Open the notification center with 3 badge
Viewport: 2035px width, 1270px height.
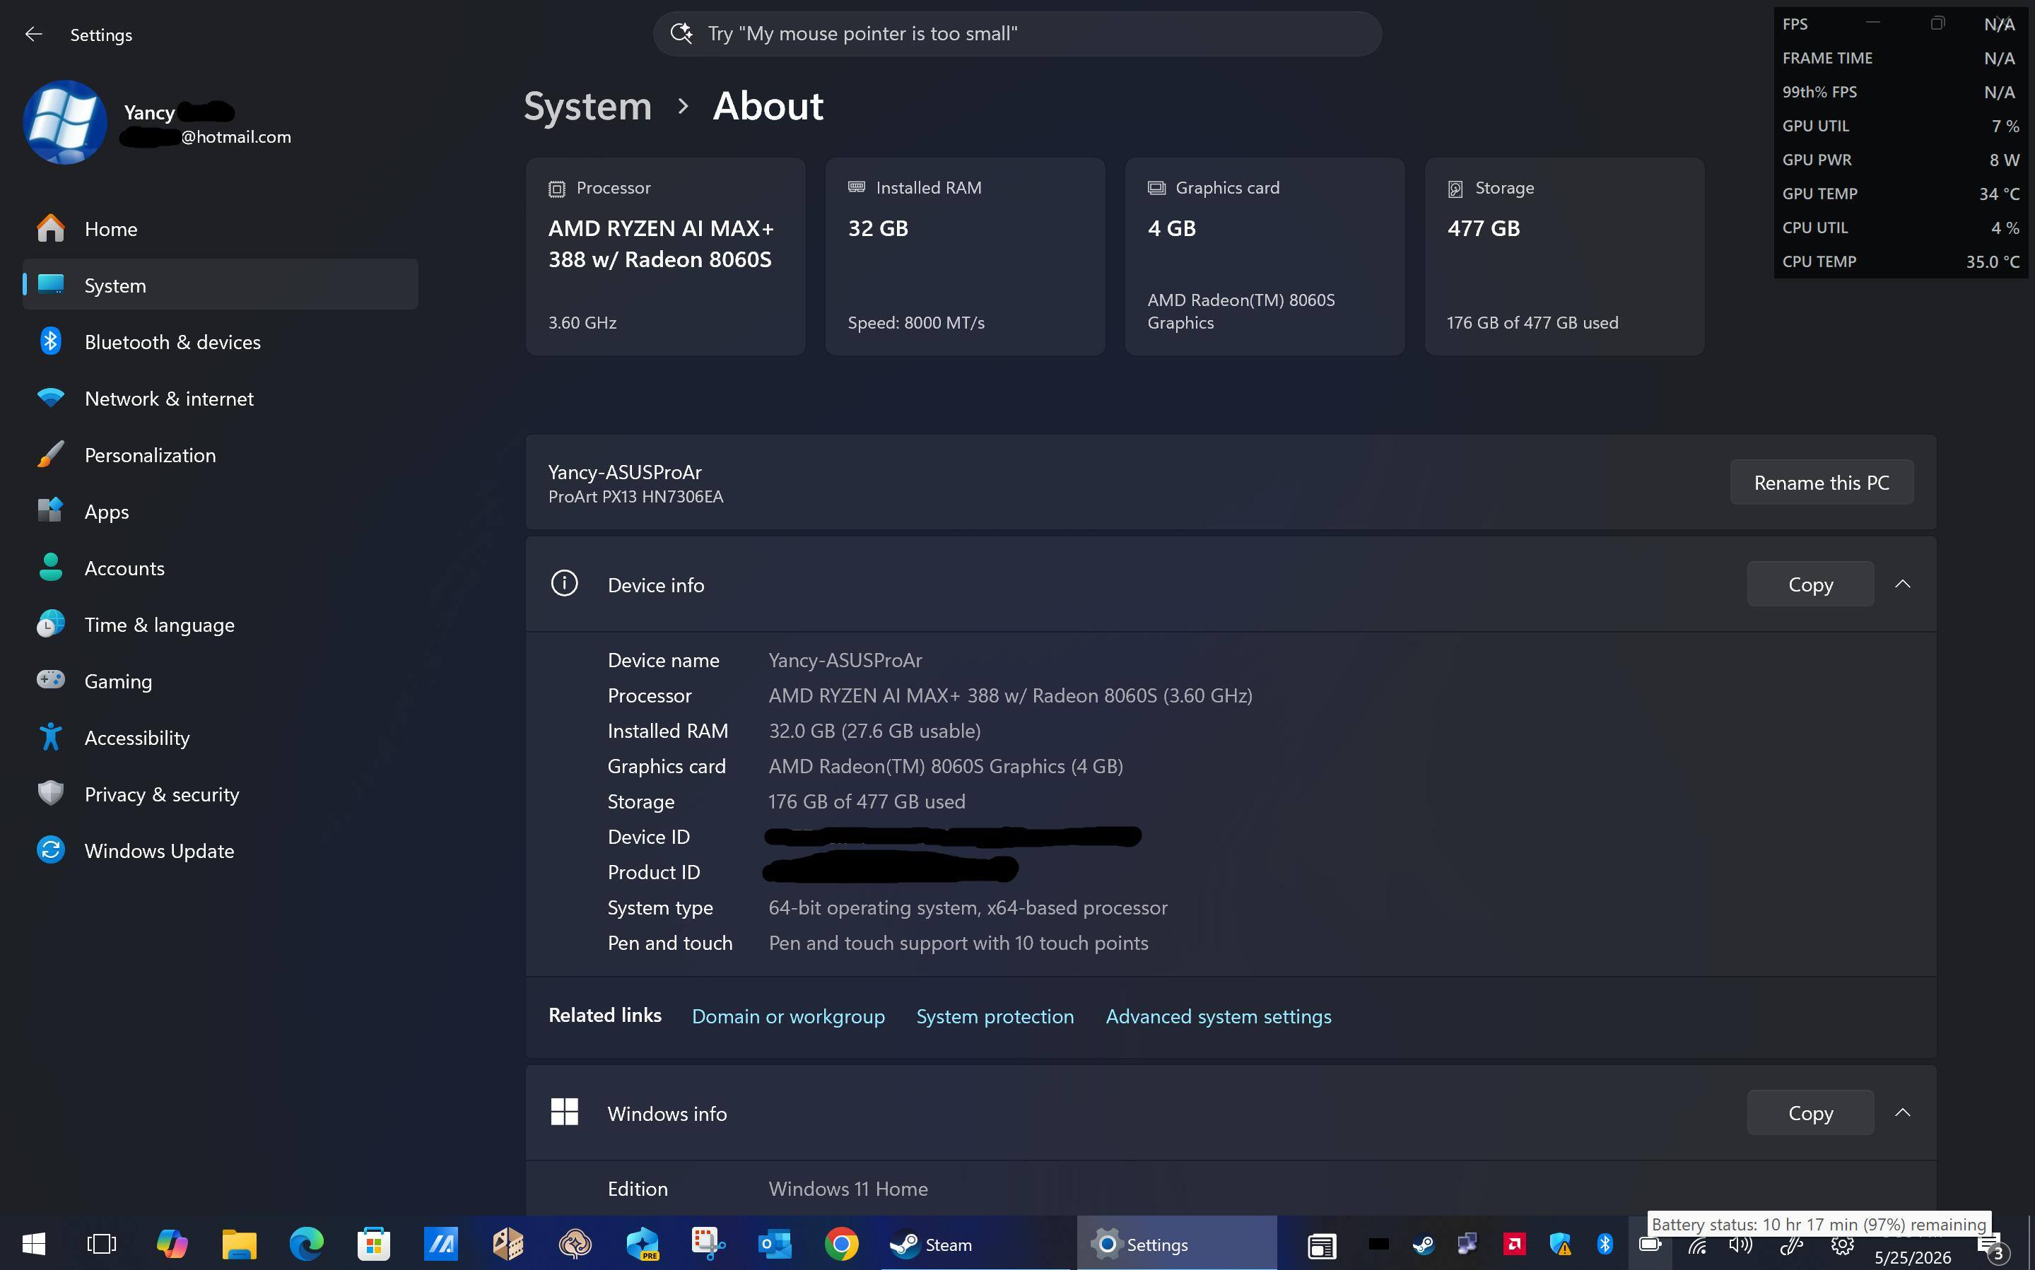coord(1993,1249)
